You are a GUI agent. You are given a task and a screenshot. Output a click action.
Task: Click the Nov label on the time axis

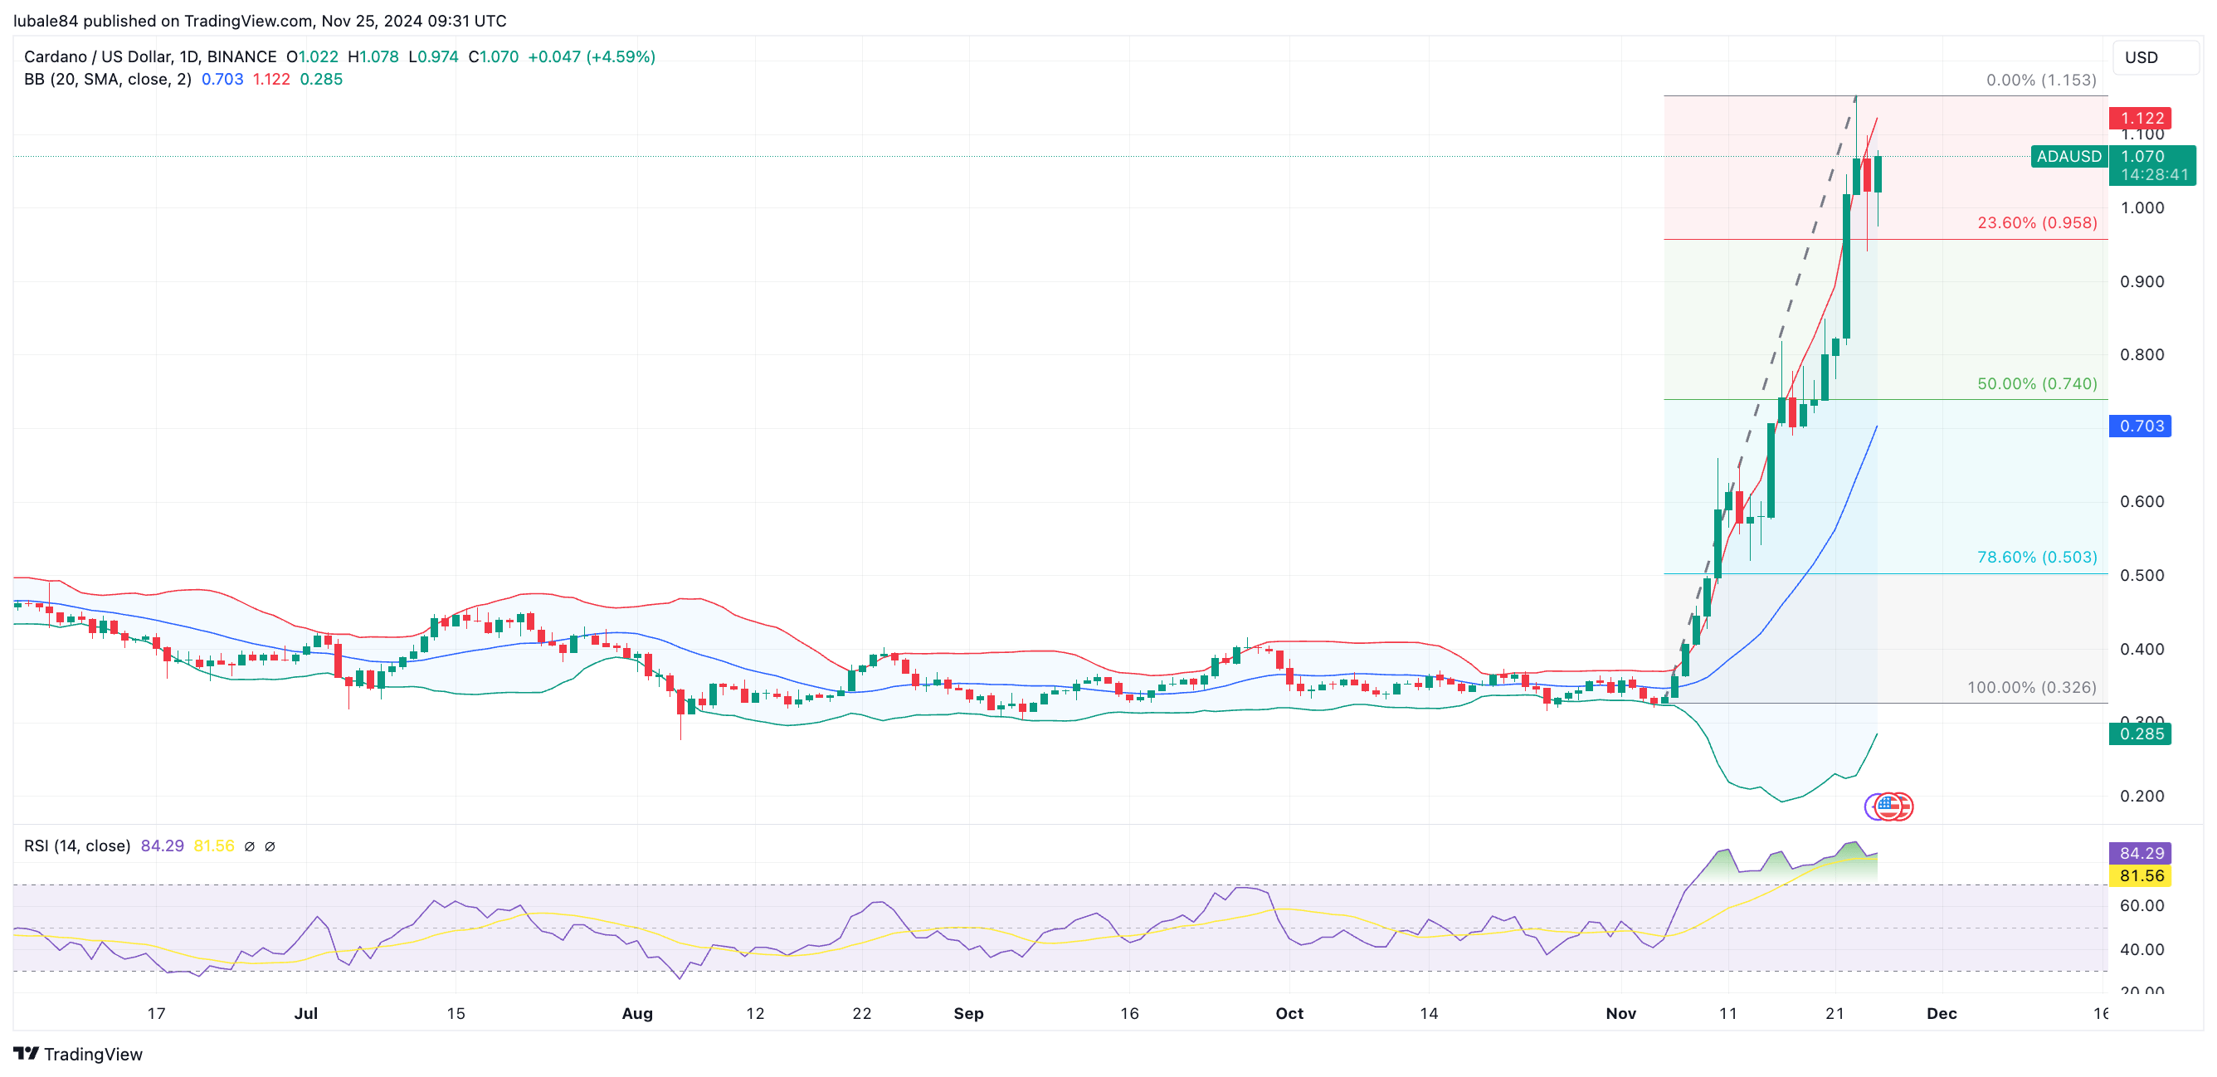pyautogui.click(x=1620, y=1013)
